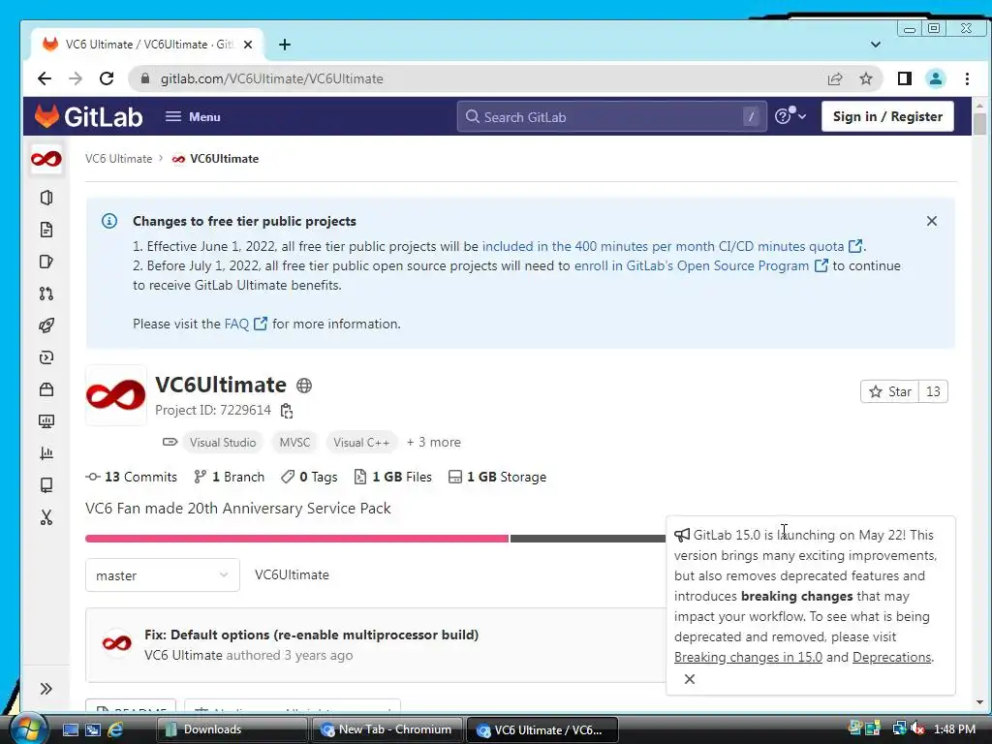Open Monitor sidebar icon
Viewport: 992px width, 744px height.
pos(46,421)
